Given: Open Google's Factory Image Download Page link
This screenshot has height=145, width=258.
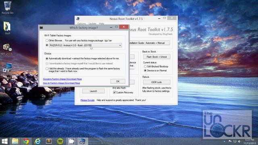Looking at the screenshot, I should tap(62, 79).
